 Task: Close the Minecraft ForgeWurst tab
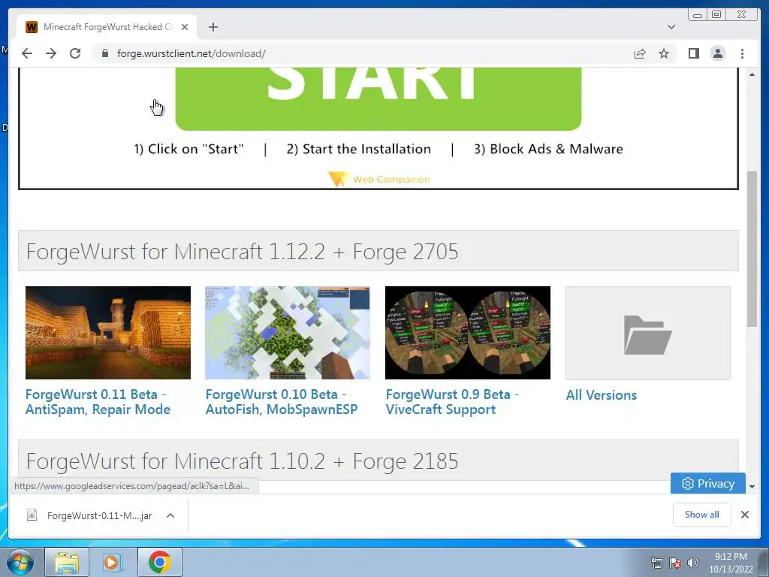(185, 27)
